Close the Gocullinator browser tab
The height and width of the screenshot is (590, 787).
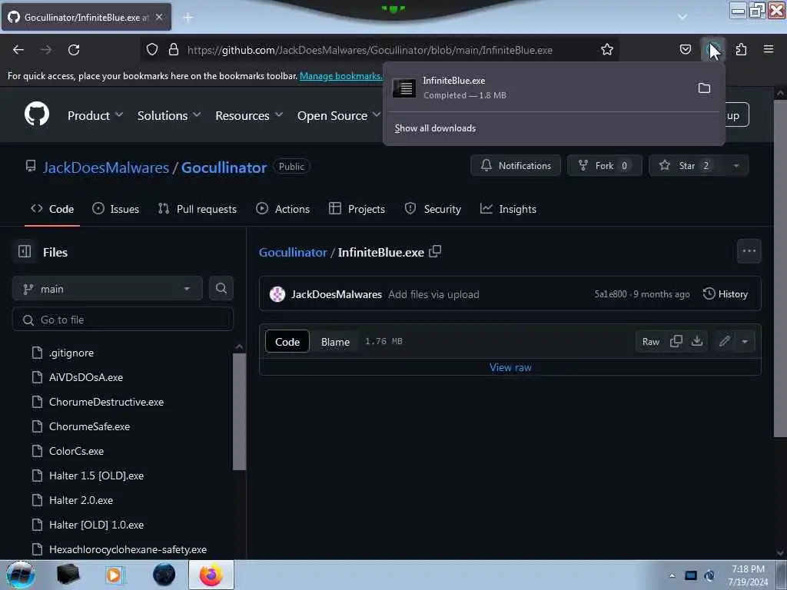[x=159, y=17]
